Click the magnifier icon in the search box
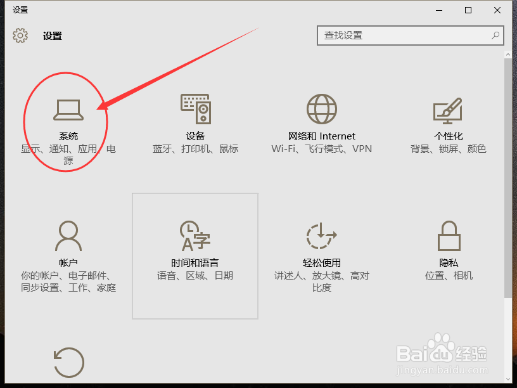The height and width of the screenshot is (388, 517). (495, 36)
